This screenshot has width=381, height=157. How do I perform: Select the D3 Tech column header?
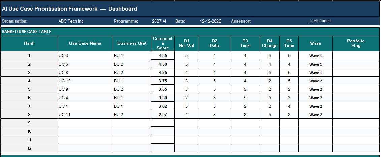coord(245,43)
